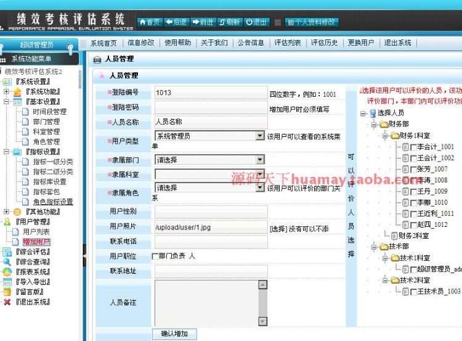Image resolution: width=462 pixels, height=341 pixels.
Task: Open the 信息修改 tab
Action: tap(141, 43)
